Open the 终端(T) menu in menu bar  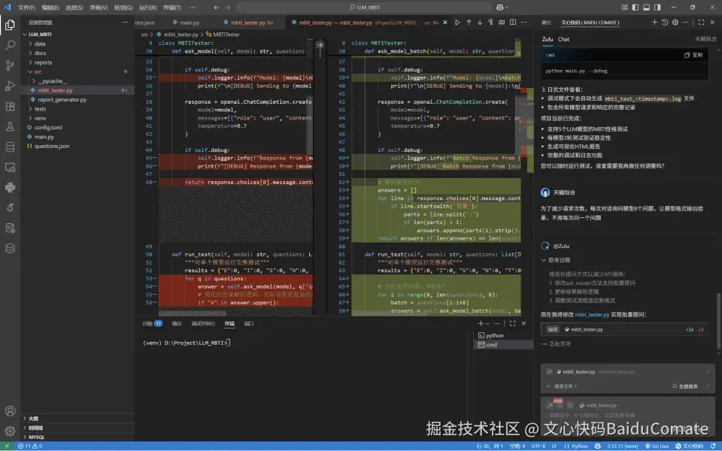point(171,7)
